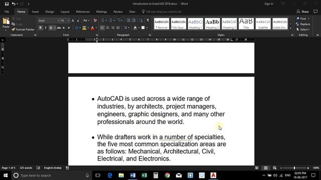Toggle Subscript formatting
Viewport: 321px width, 180px height.
click(x=64, y=28)
